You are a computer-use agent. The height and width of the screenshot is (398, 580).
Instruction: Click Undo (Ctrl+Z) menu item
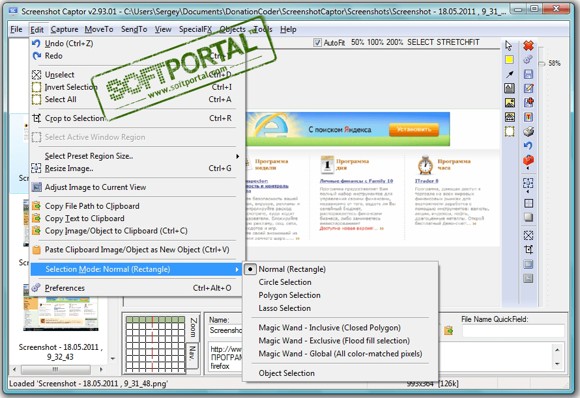pyautogui.click(x=136, y=44)
